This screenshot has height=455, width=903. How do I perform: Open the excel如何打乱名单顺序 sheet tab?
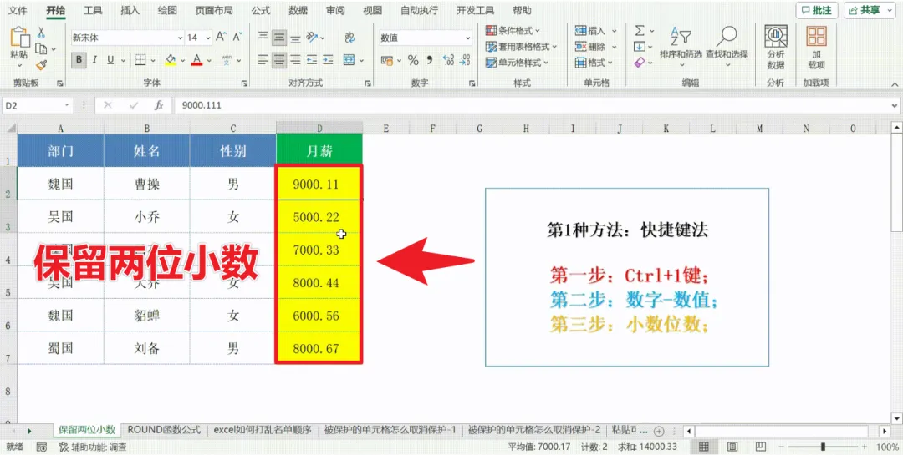tap(262, 430)
